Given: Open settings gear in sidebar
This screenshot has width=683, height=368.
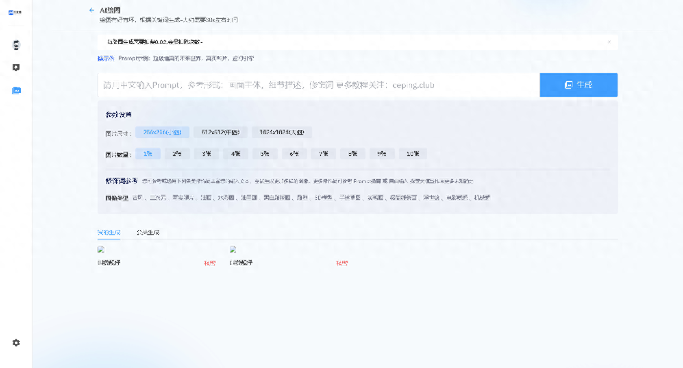Looking at the screenshot, I should pyautogui.click(x=16, y=343).
